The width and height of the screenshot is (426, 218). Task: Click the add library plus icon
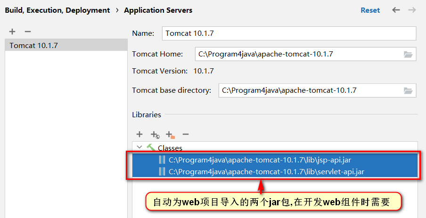click(139, 134)
